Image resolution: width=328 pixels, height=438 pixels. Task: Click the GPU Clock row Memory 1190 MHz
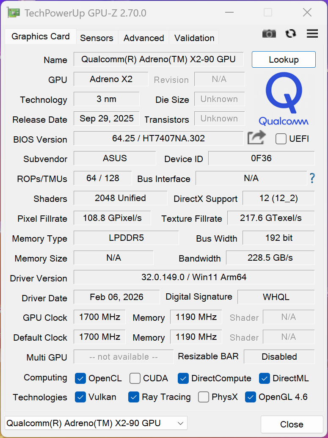click(x=196, y=317)
